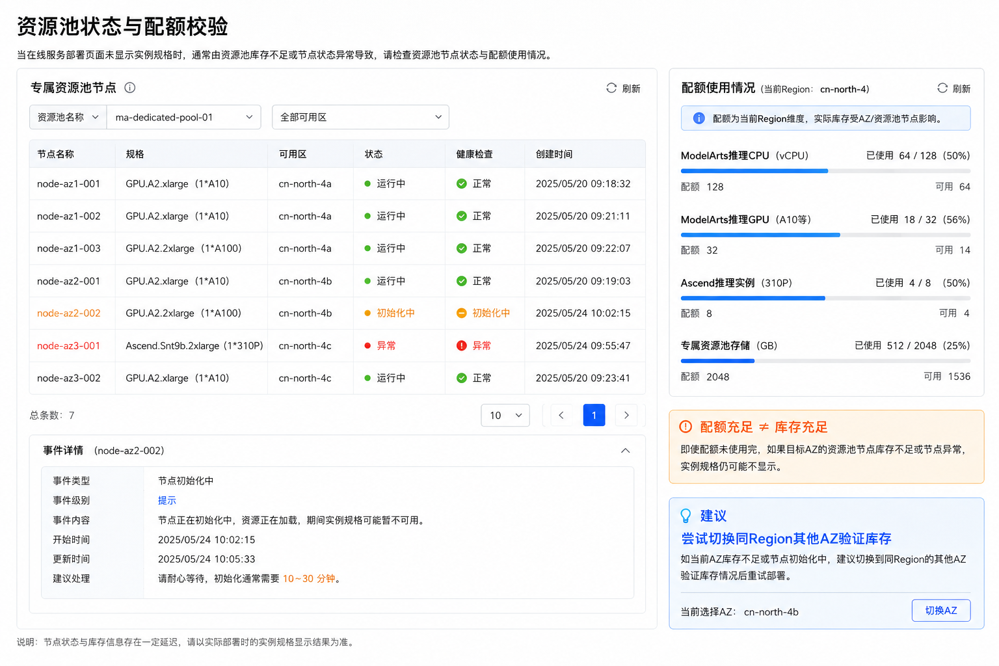Select the node-az3-002 row name
The image size is (999, 666).
pyautogui.click(x=69, y=378)
